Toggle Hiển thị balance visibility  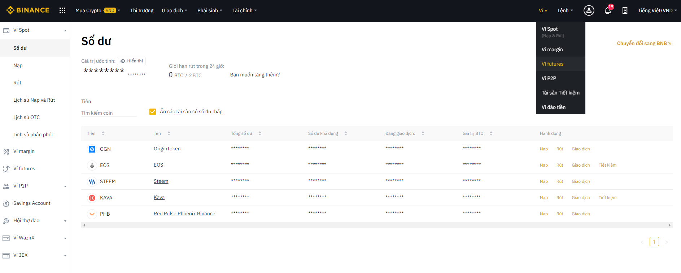click(x=132, y=61)
